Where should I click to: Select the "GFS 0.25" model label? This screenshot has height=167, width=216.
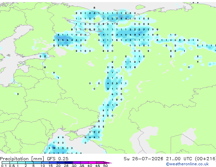click(58, 159)
